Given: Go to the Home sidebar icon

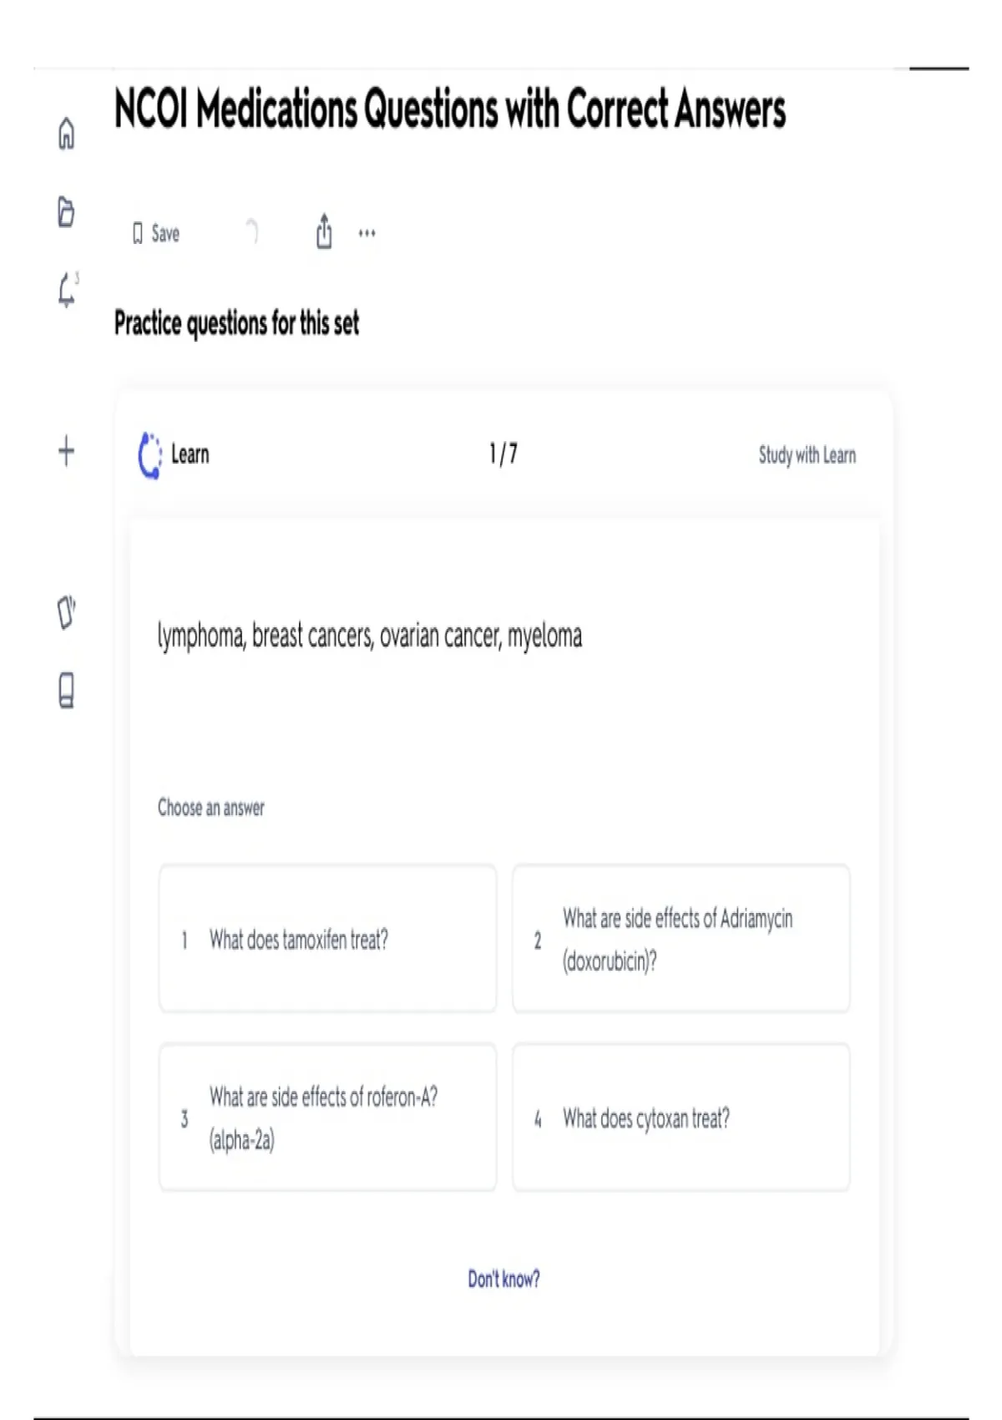Looking at the screenshot, I should coord(67,134).
